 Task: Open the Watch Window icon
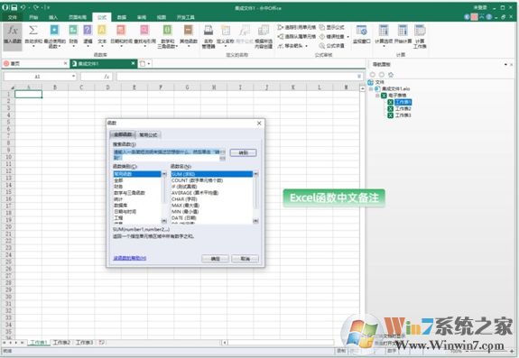361,31
